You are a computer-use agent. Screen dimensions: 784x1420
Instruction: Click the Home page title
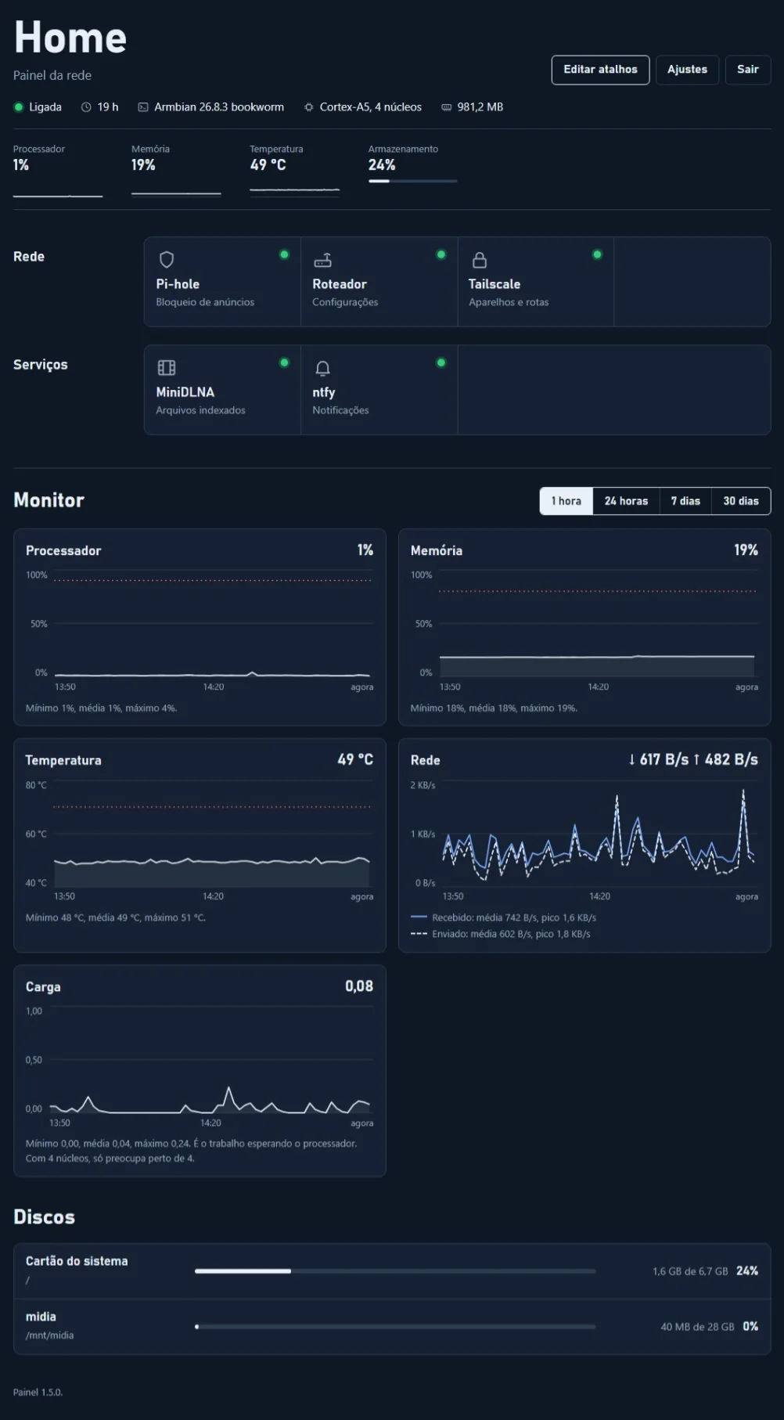pyautogui.click(x=70, y=38)
